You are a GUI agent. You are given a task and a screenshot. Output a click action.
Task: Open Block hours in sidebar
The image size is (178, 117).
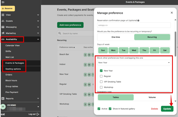[11, 80]
